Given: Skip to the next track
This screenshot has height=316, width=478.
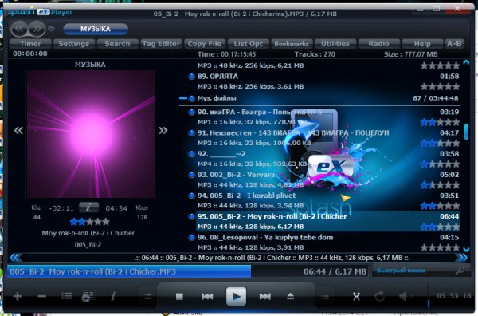Looking at the screenshot, I should click(265, 297).
